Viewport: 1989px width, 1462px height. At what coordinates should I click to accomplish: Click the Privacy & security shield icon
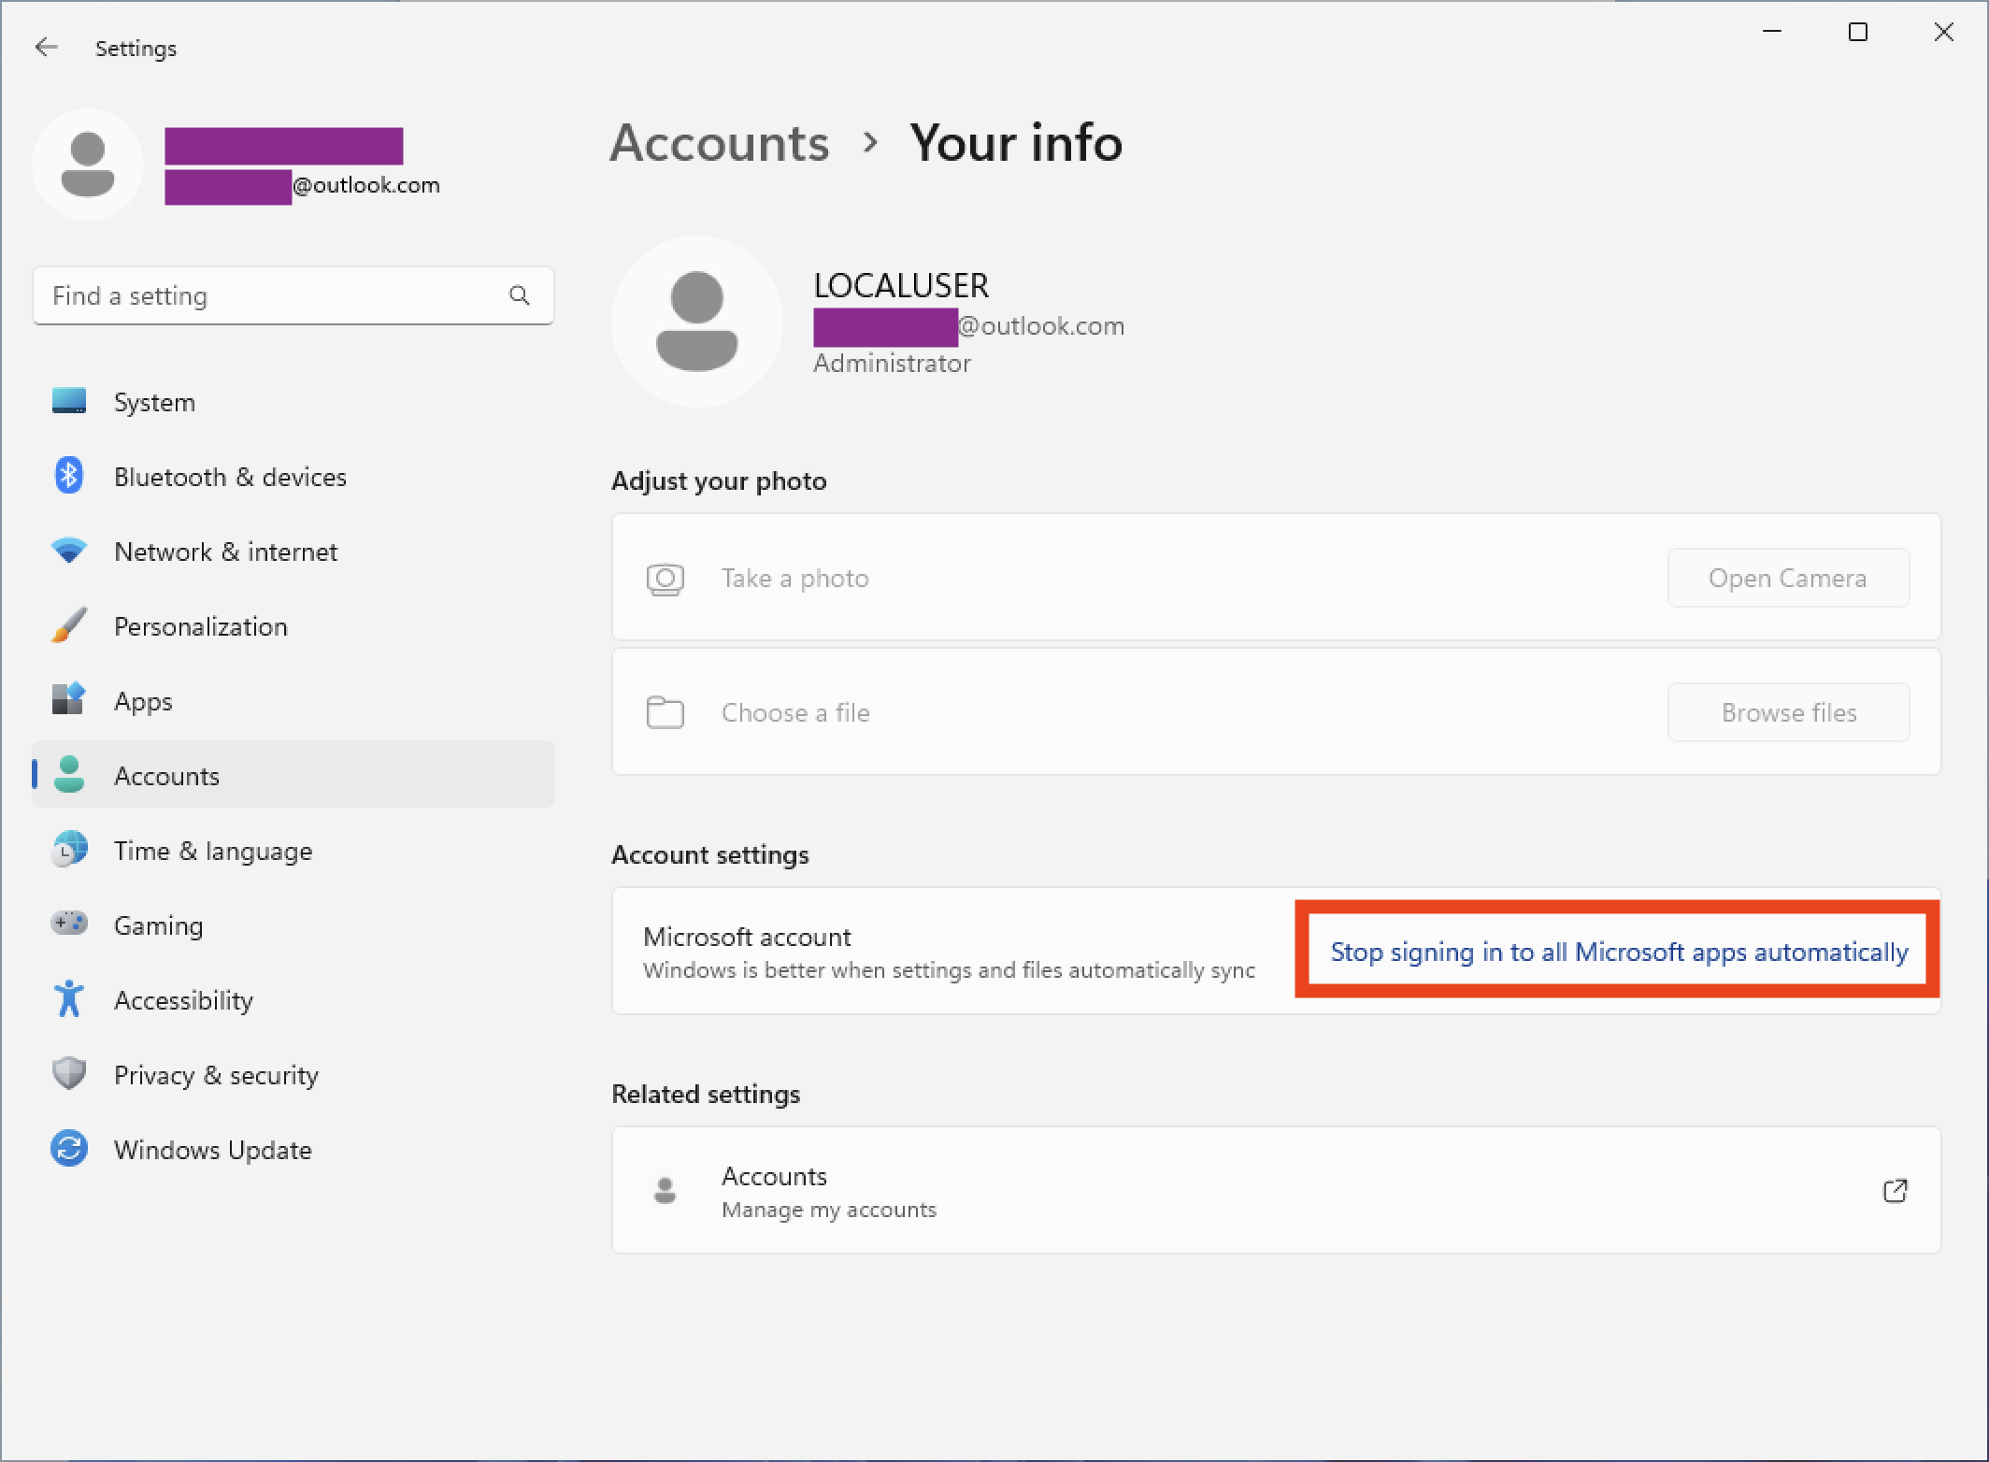(x=68, y=1074)
